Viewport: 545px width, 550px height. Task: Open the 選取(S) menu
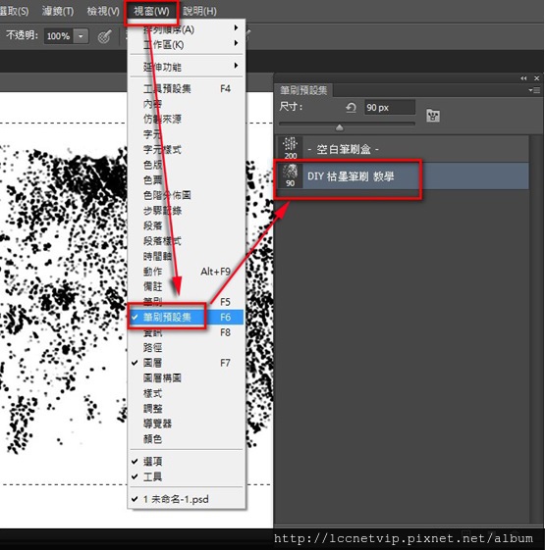(x=14, y=11)
